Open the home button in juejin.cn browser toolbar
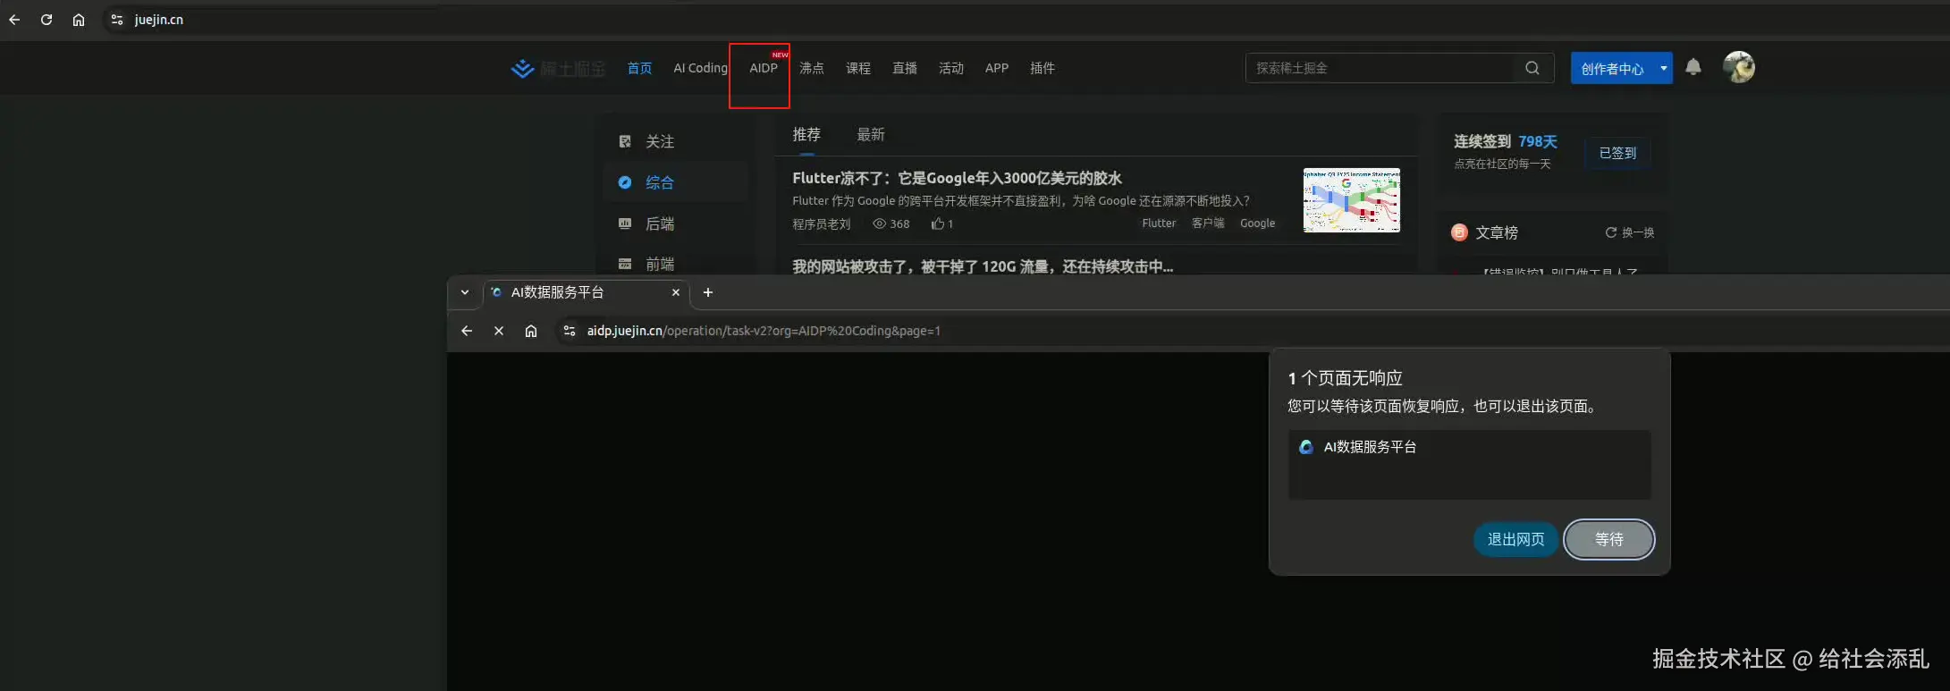Screen dimensions: 1950x691 click(x=79, y=20)
